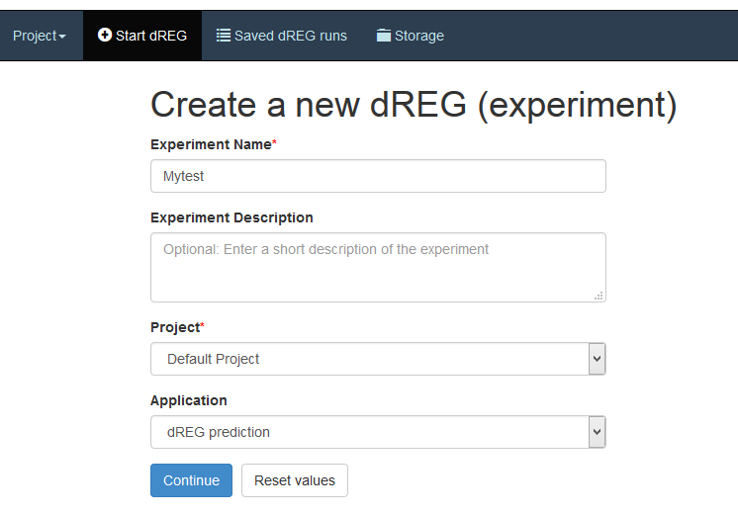The image size is (738, 516).
Task: Switch to the Start dREG tab
Action: (x=142, y=36)
